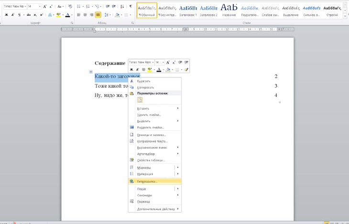This screenshot has height=224, width=349.
Task: Sort text with the A-Z button
Action: pyautogui.click(x=122, y=7)
